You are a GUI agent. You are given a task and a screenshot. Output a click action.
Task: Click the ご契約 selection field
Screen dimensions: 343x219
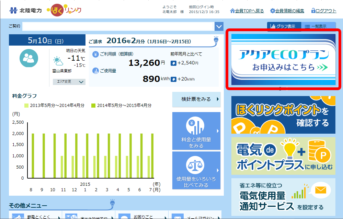click(118, 27)
